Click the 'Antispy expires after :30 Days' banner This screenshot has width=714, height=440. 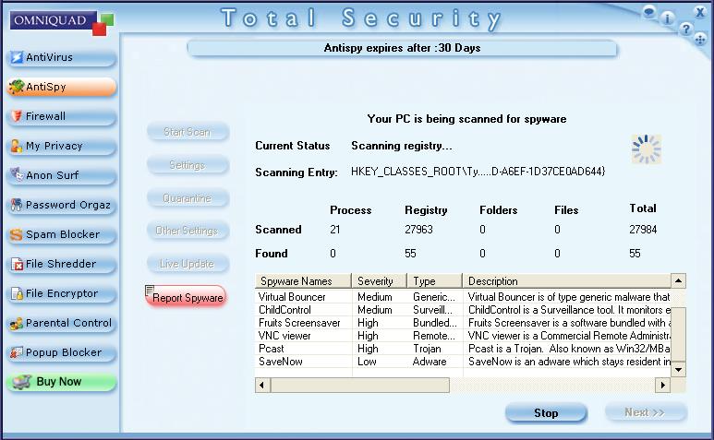(402, 48)
